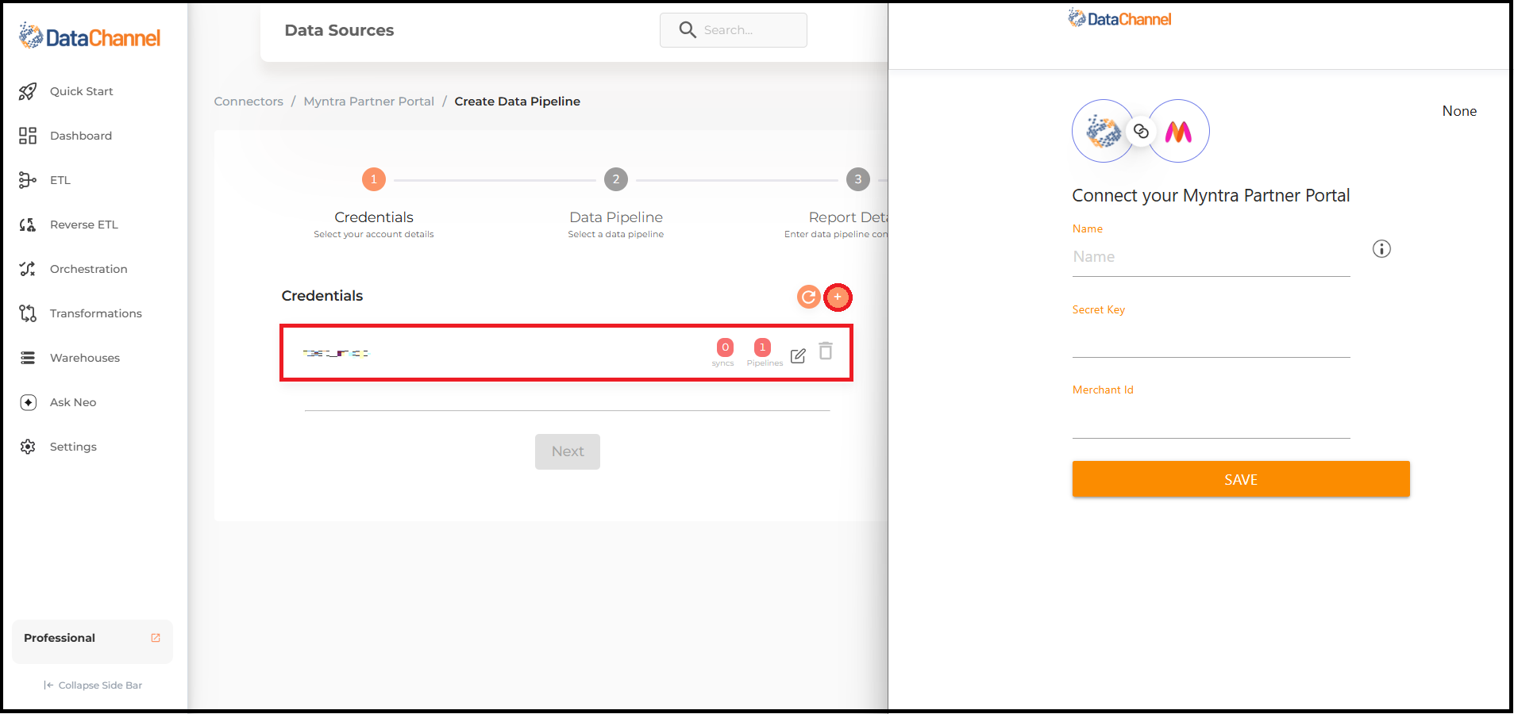Click the search field in header
Image resolution: width=1514 pixels, height=714 pixels.
(734, 30)
